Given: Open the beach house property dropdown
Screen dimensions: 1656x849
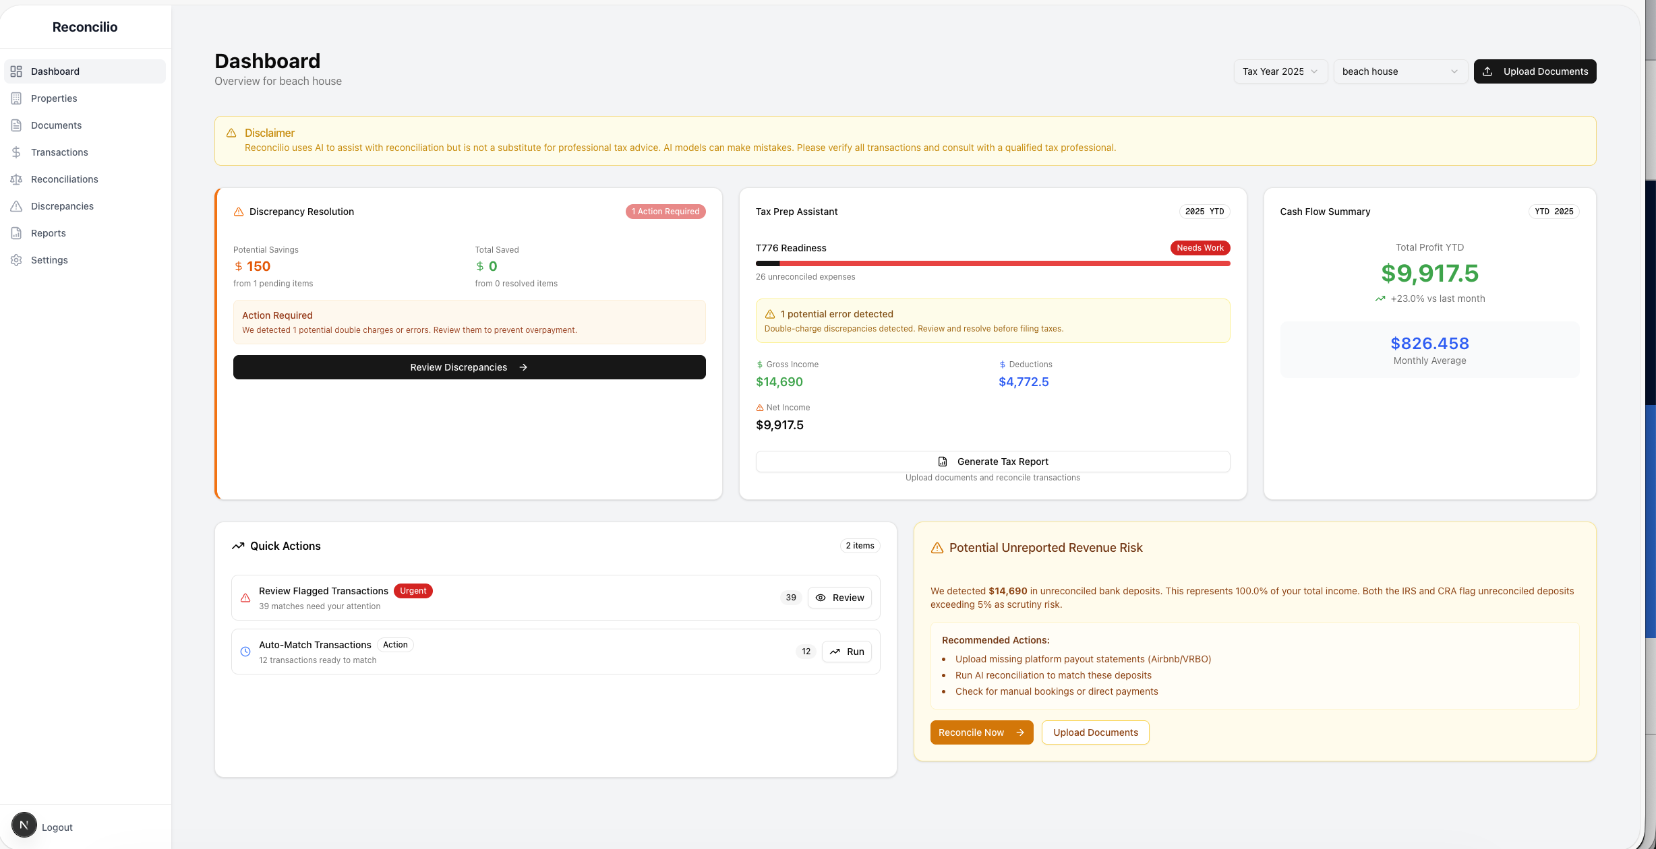Looking at the screenshot, I should click(1400, 71).
